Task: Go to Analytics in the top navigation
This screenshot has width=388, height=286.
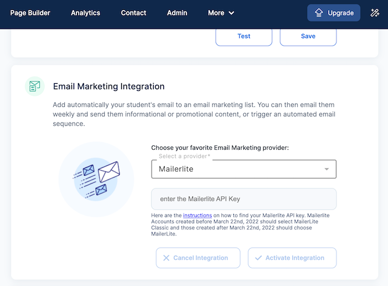Action: pos(85,13)
